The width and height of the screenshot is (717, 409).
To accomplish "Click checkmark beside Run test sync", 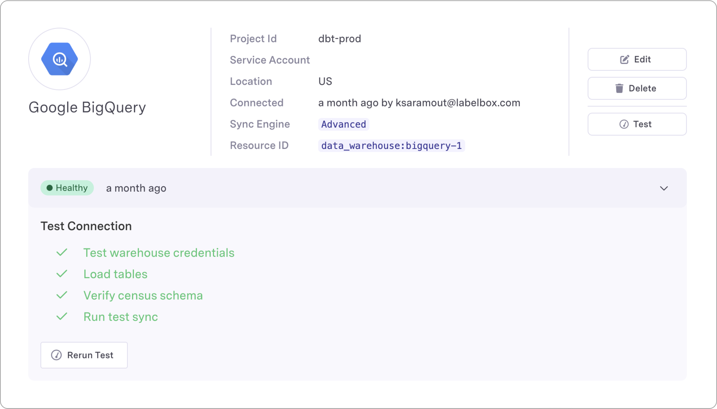I will click(62, 317).
